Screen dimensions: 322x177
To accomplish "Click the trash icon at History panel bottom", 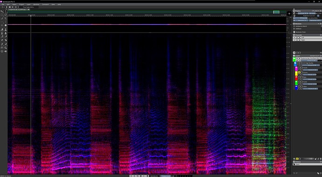I will click(x=321, y=173).
